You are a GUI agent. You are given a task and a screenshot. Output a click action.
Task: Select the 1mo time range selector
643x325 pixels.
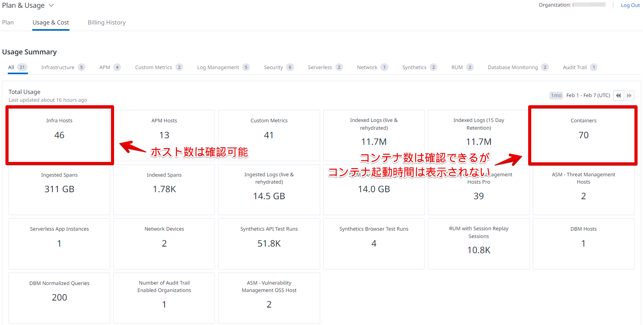[556, 96]
